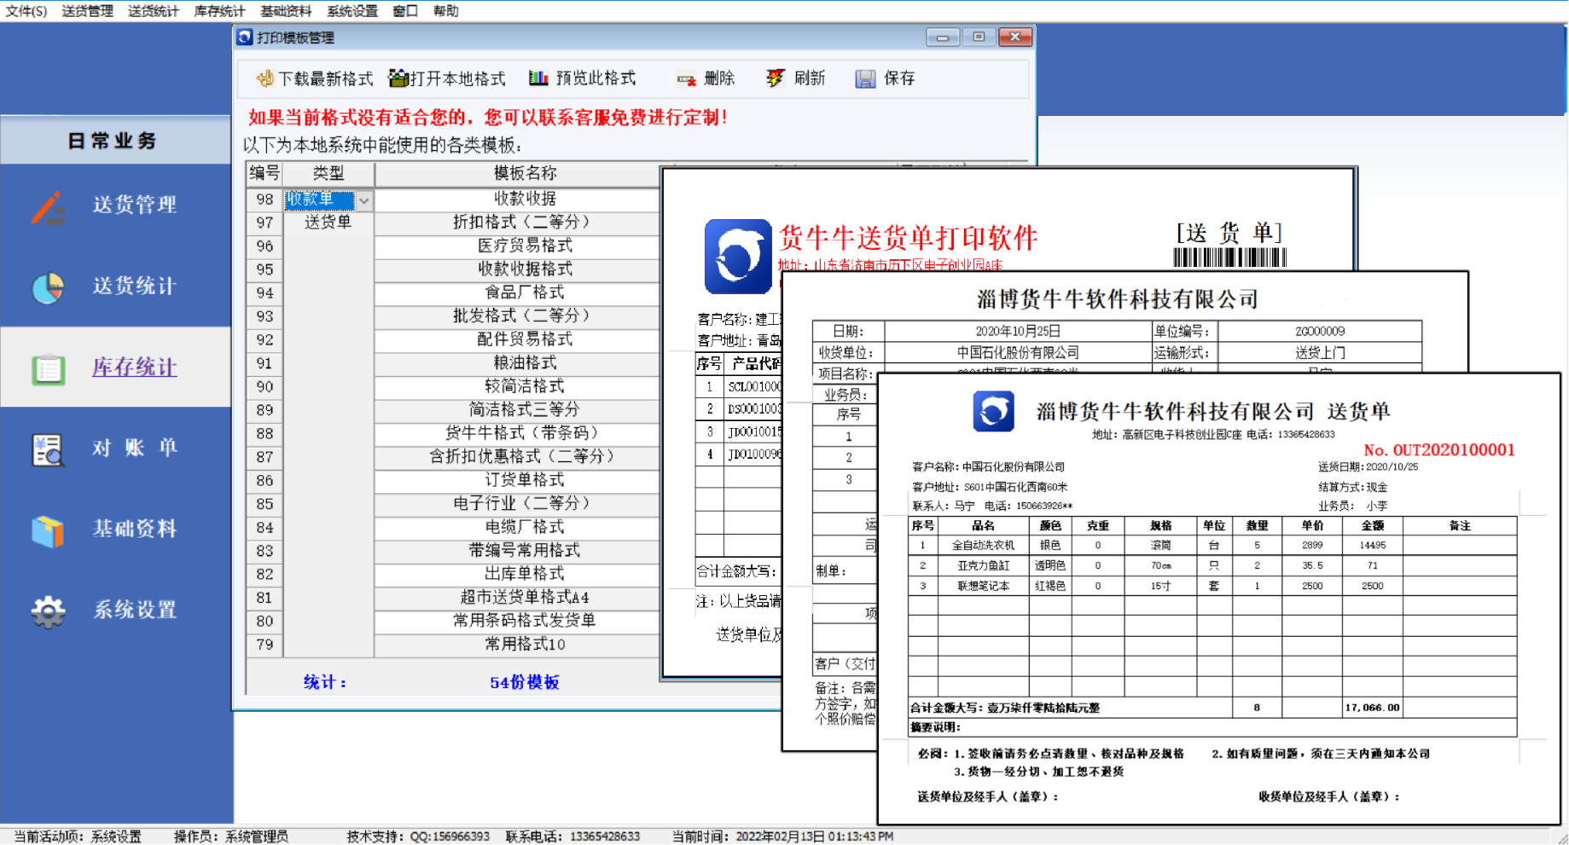1569x845 pixels.
Task: Click the 刷新 refresh icon
Action: pos(775,78)
